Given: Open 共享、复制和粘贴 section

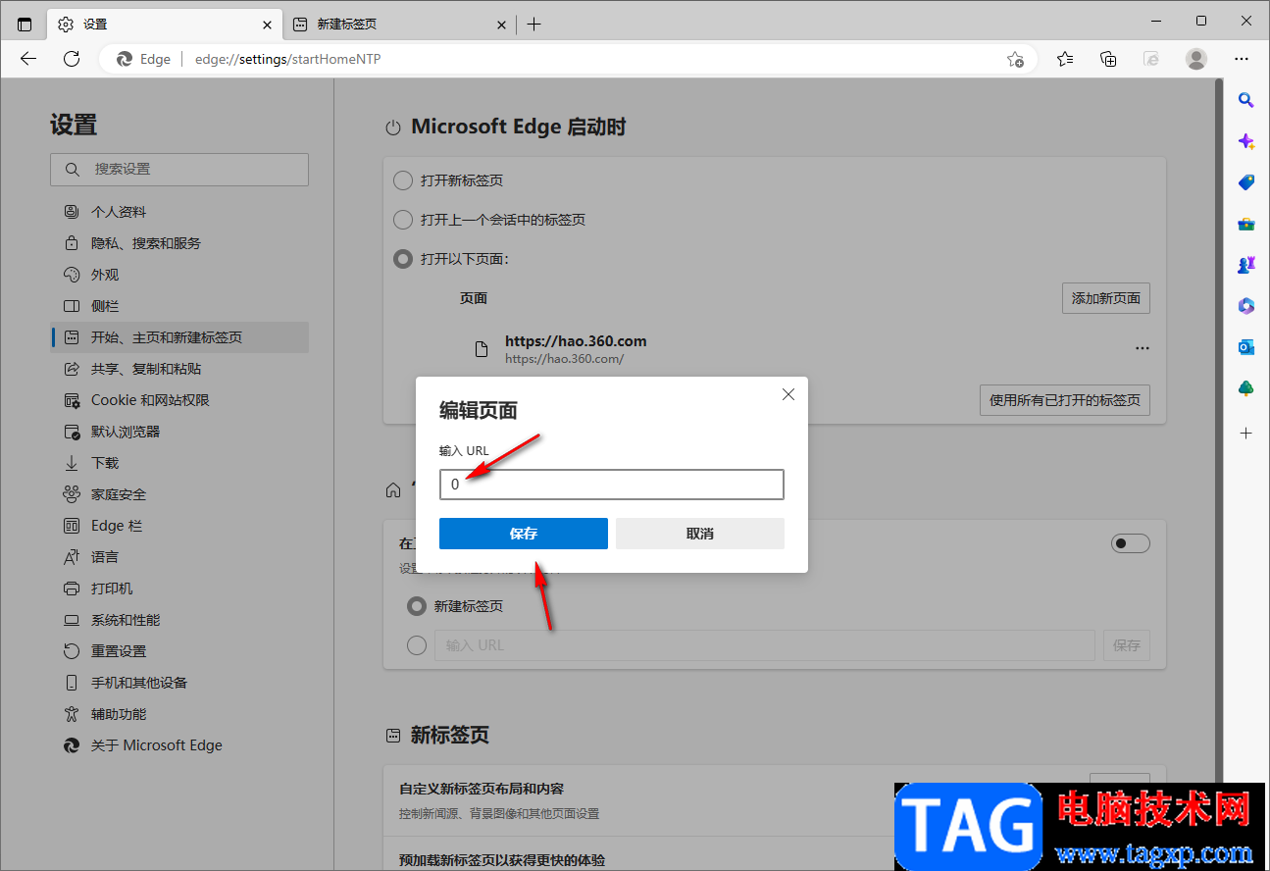Looking at the screenshot, I should 179,369.
